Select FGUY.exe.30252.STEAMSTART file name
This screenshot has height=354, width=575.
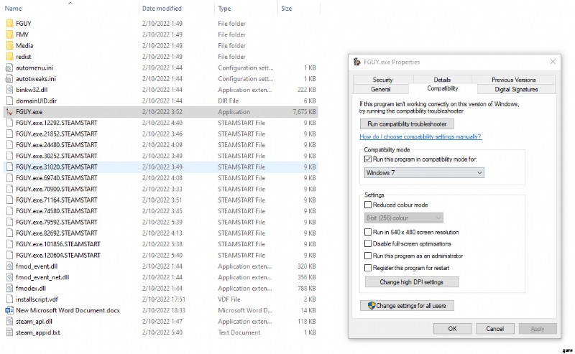(x=57, y=156)
